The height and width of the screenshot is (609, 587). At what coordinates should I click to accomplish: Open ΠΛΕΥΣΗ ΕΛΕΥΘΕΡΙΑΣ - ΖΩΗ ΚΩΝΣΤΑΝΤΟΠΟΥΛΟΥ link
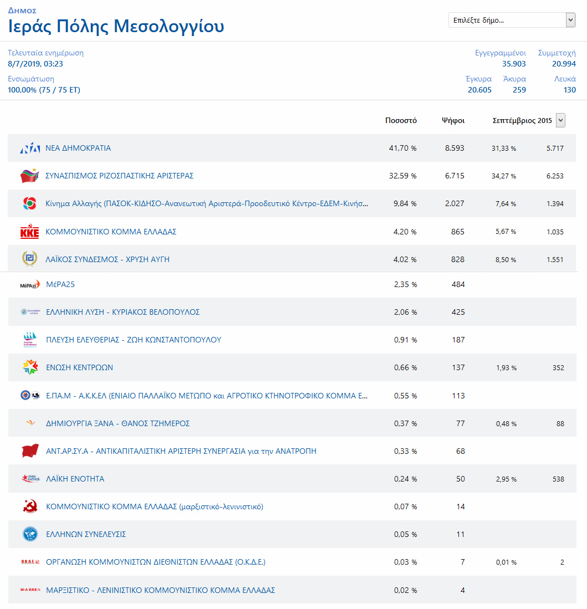(134, 340)
